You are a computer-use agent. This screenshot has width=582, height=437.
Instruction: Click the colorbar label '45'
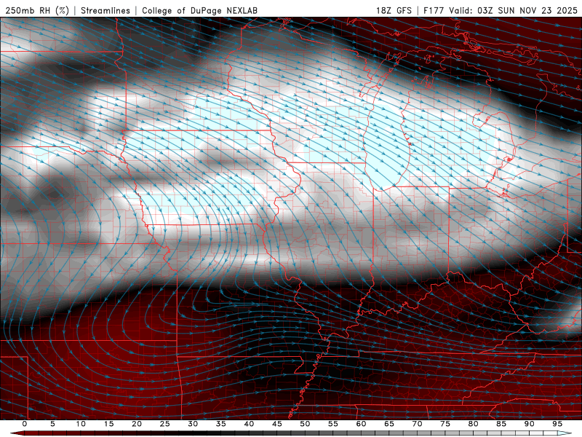tap(277, 424)
